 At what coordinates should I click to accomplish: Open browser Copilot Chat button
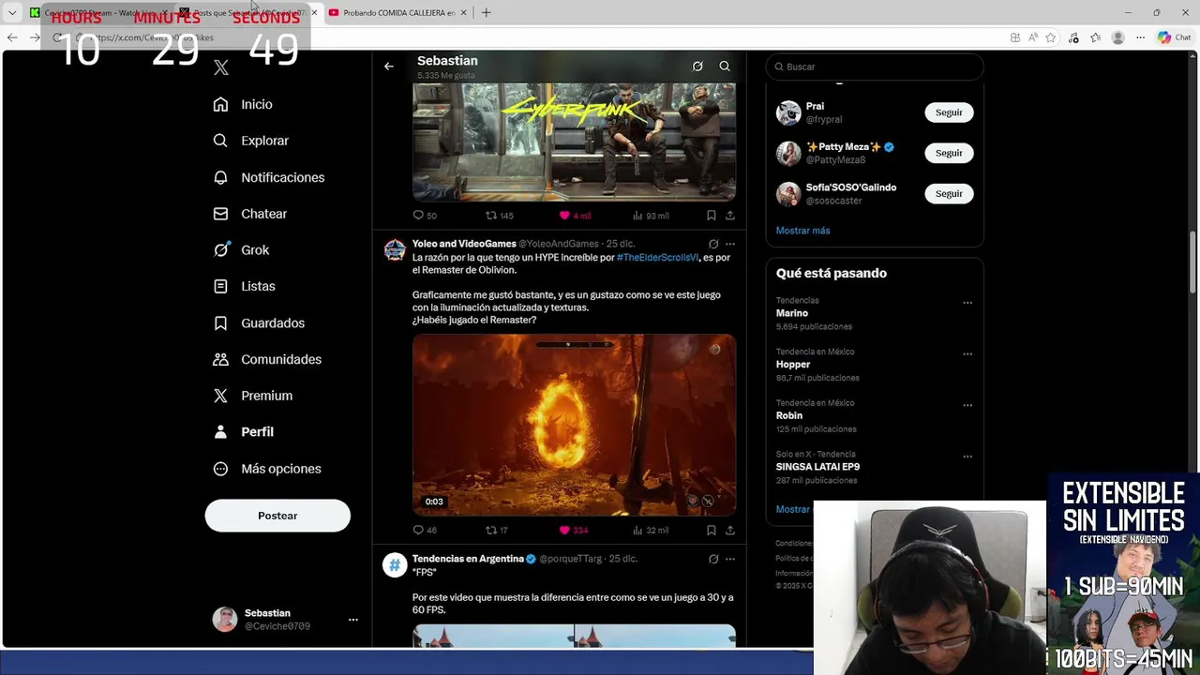click(1174, 37)
